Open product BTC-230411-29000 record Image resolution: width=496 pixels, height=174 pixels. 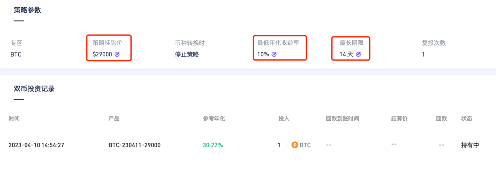point(134,145)
